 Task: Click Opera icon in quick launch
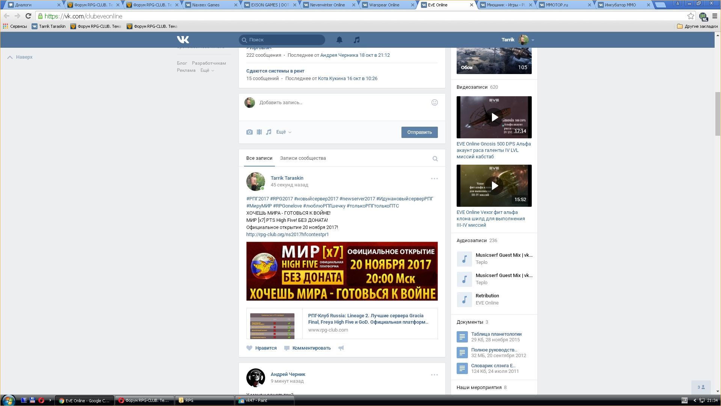(x=41, y=400)
